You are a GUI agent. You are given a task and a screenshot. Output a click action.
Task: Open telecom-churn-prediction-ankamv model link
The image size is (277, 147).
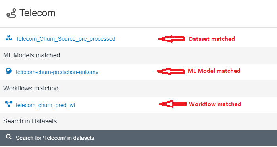57,72
